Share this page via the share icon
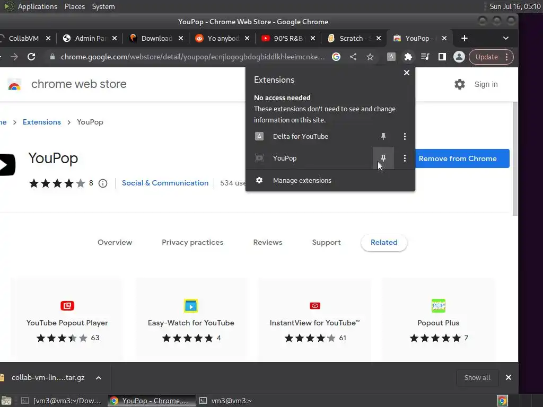The width and height of the screenshot is (543, 407). 353,57
